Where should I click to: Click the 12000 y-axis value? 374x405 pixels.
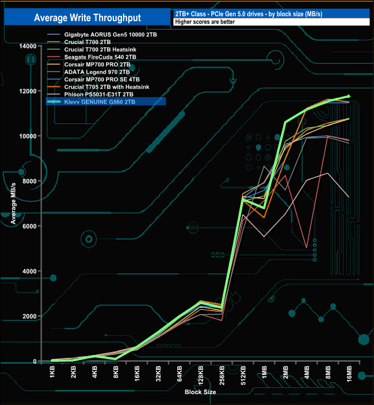click(28, 91)
